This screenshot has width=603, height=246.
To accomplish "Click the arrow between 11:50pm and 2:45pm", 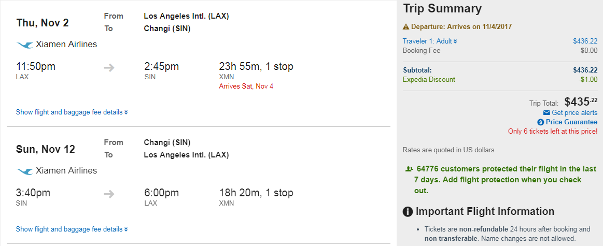I will [x=109, y=67].
